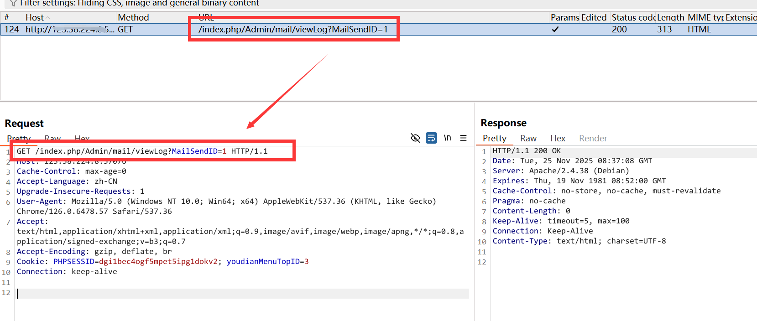Click the filter funnel icon
This screenshot has height=321, width=757.
[x=14, y=3]
